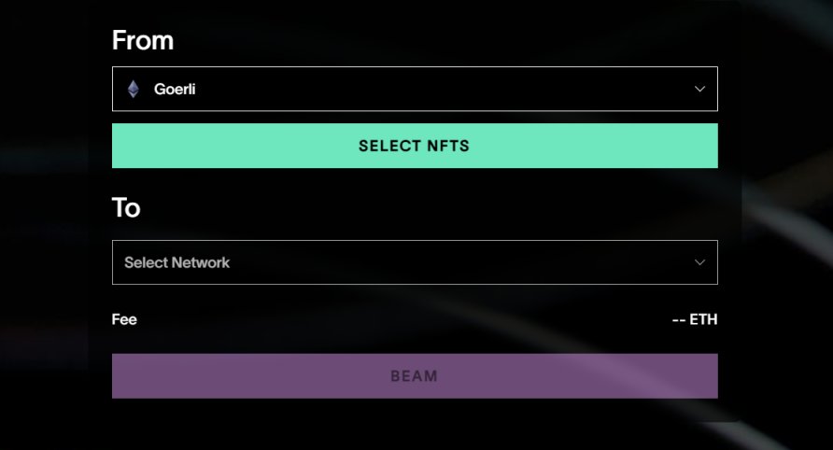This screenshot has height=450, width=833.
Task: Click the ETH currency unit in the fee row
Action: pos(703,319)
